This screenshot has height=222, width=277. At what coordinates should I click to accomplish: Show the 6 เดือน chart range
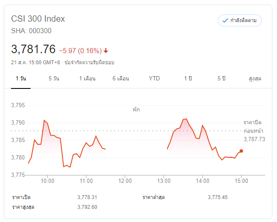(121, 79)
